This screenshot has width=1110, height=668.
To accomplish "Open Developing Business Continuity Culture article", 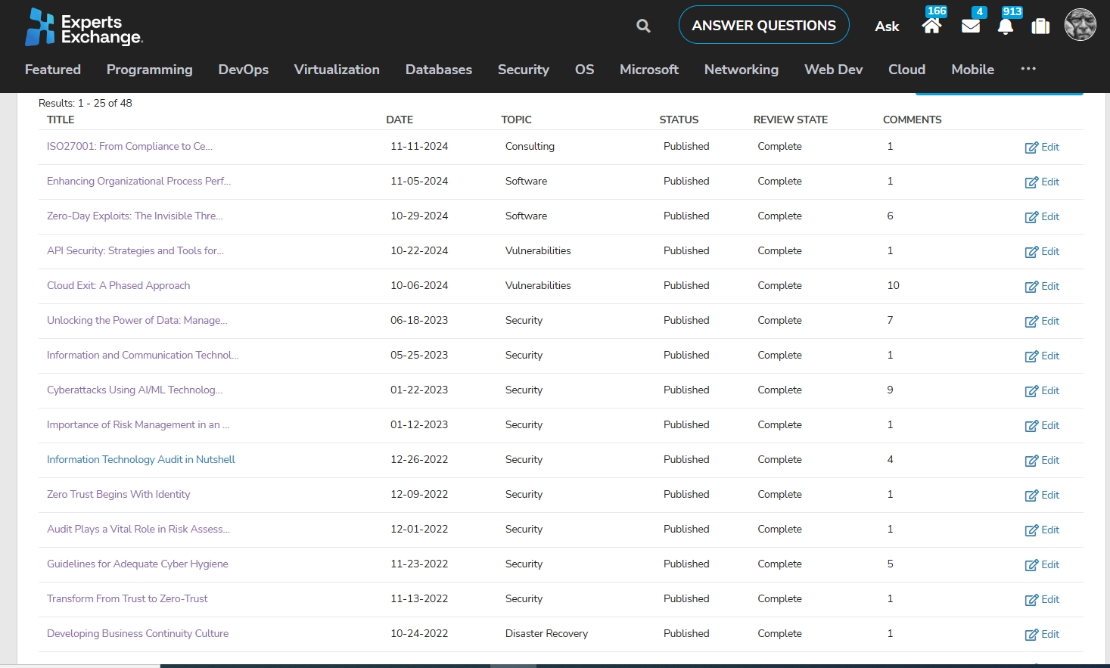I will pyautogui.click(x=137, y=634).
